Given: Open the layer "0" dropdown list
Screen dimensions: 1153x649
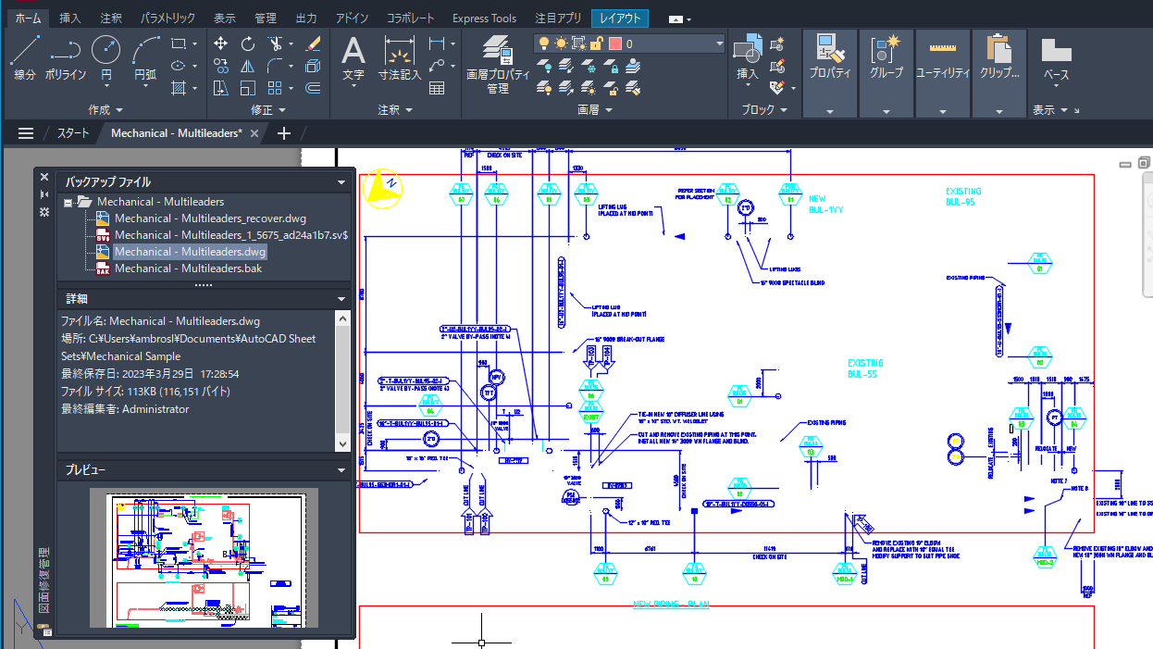Looking at the screenshot, I should pos(720,43).
